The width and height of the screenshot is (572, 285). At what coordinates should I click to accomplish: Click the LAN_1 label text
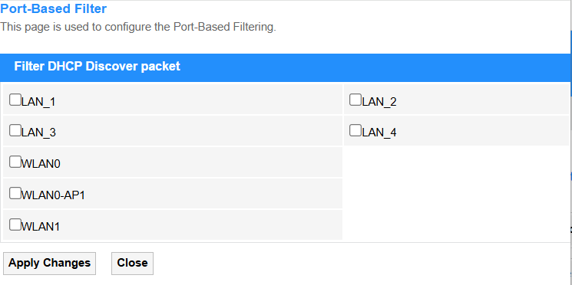tap(38, 102)
